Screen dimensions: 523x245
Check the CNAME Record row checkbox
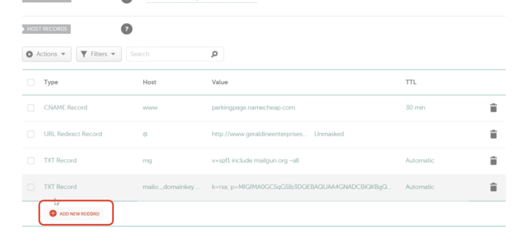point(31,108)
